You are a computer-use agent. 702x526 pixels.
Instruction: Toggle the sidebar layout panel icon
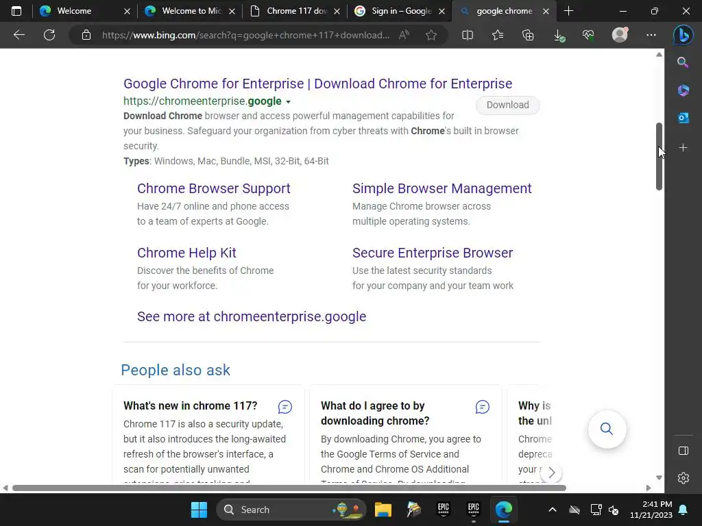click(683, 451)
